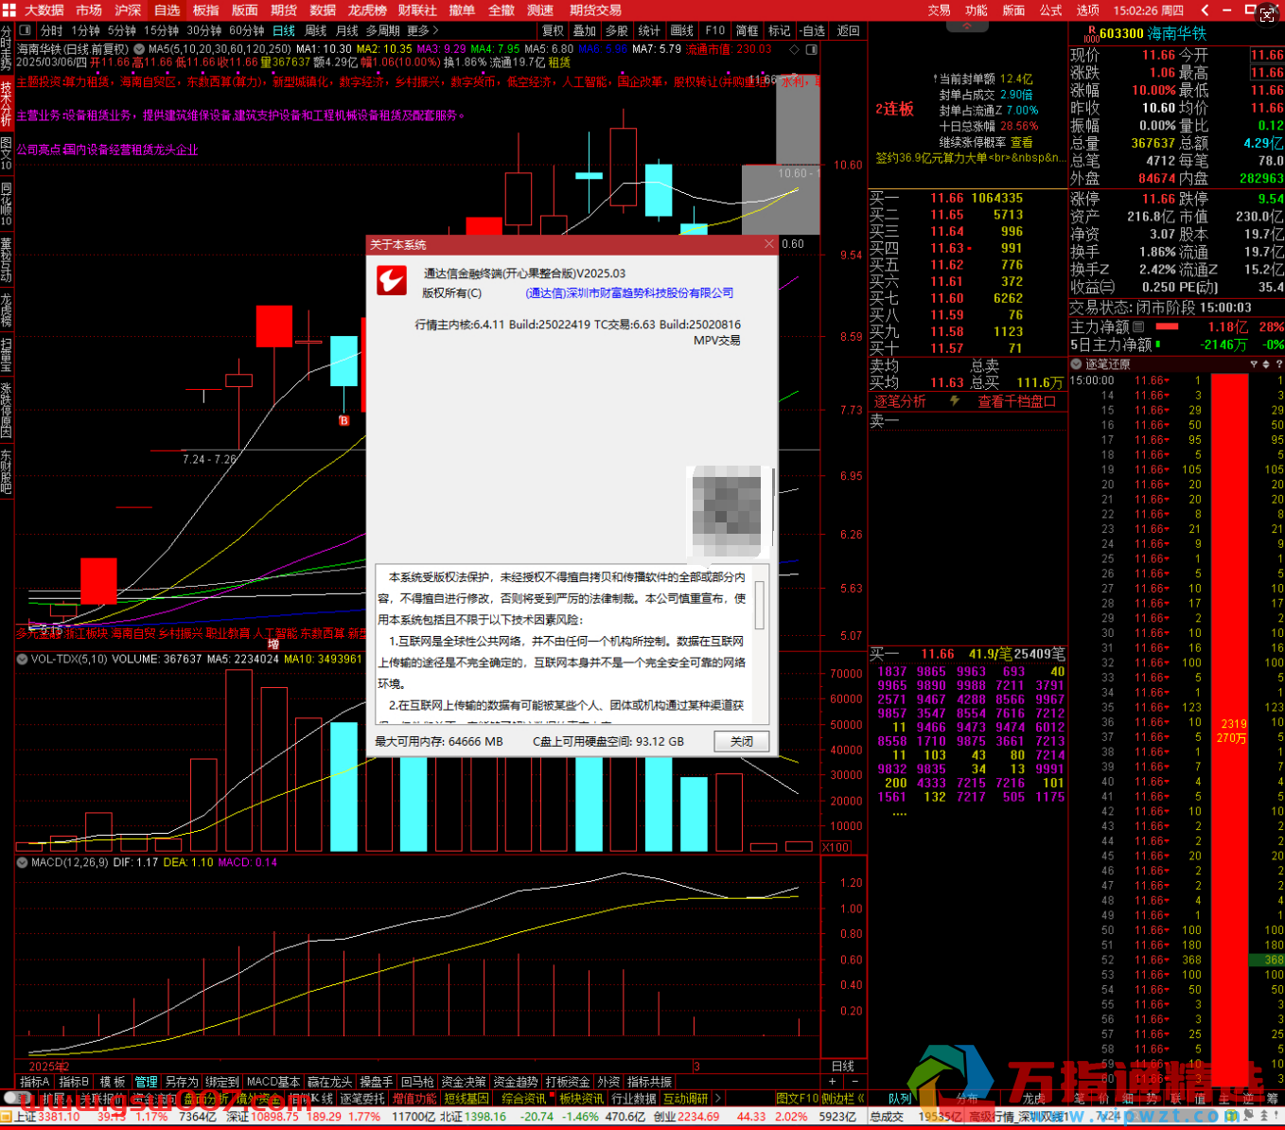Select the MACD基本 indicator tab
This screenshot has height=1130, width=1285.
point(273,1082)
